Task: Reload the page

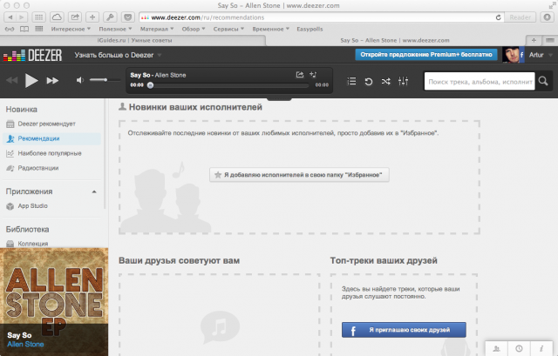Action: pos(498,17)
